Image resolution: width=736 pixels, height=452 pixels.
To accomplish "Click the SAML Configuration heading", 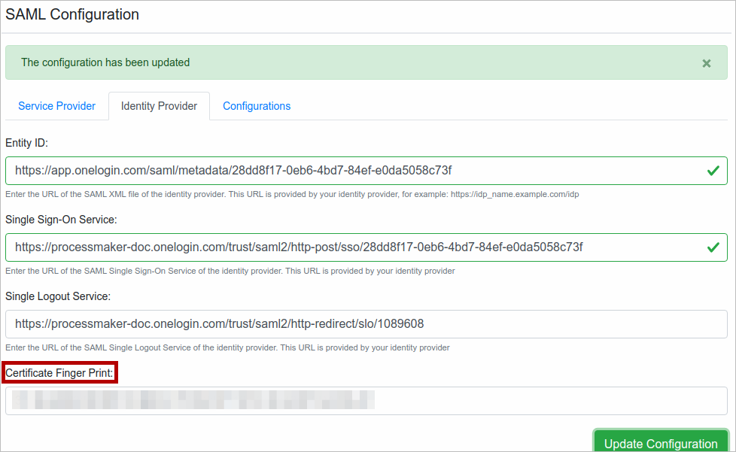I will pyautogui.click(x=72, y=14).
